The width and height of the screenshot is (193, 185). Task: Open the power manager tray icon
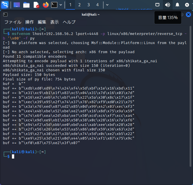[x=187, y=5]
